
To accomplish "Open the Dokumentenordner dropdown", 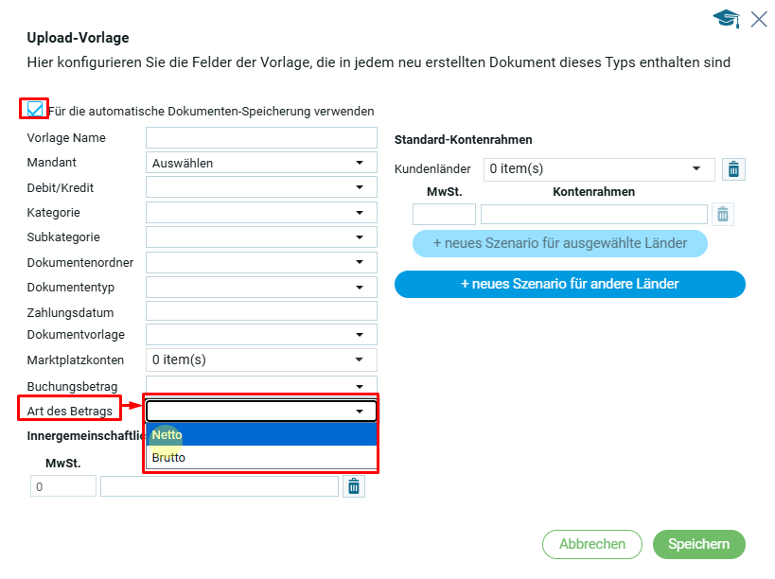I will (x=260, y=262).
